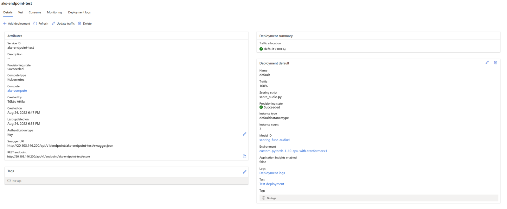The image size is (507, 209).
Task: Select the Swagger URI swagger.json text
Action: (60, 146)
